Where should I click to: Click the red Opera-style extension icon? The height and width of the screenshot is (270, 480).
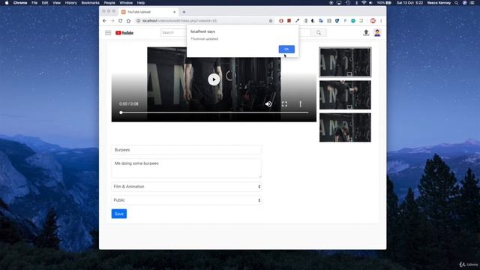[x=281, y=21]
